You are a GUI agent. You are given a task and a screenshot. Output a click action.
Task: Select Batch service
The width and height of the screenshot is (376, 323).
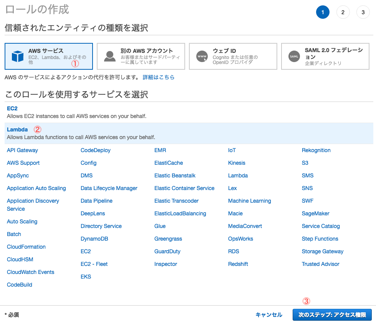coord(14,234)
